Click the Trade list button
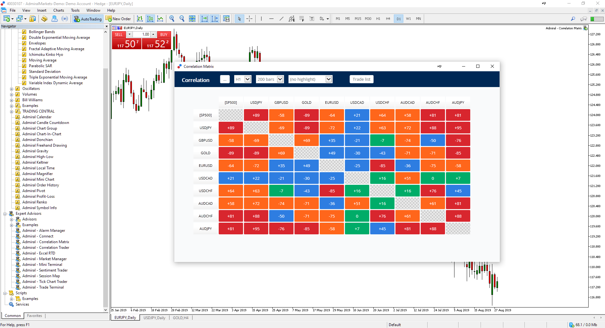The width and height of the screenshot is (605, 328). pos(361,79)
